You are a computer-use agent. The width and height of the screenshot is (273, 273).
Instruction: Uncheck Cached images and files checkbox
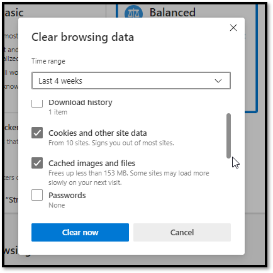(37, 163)
